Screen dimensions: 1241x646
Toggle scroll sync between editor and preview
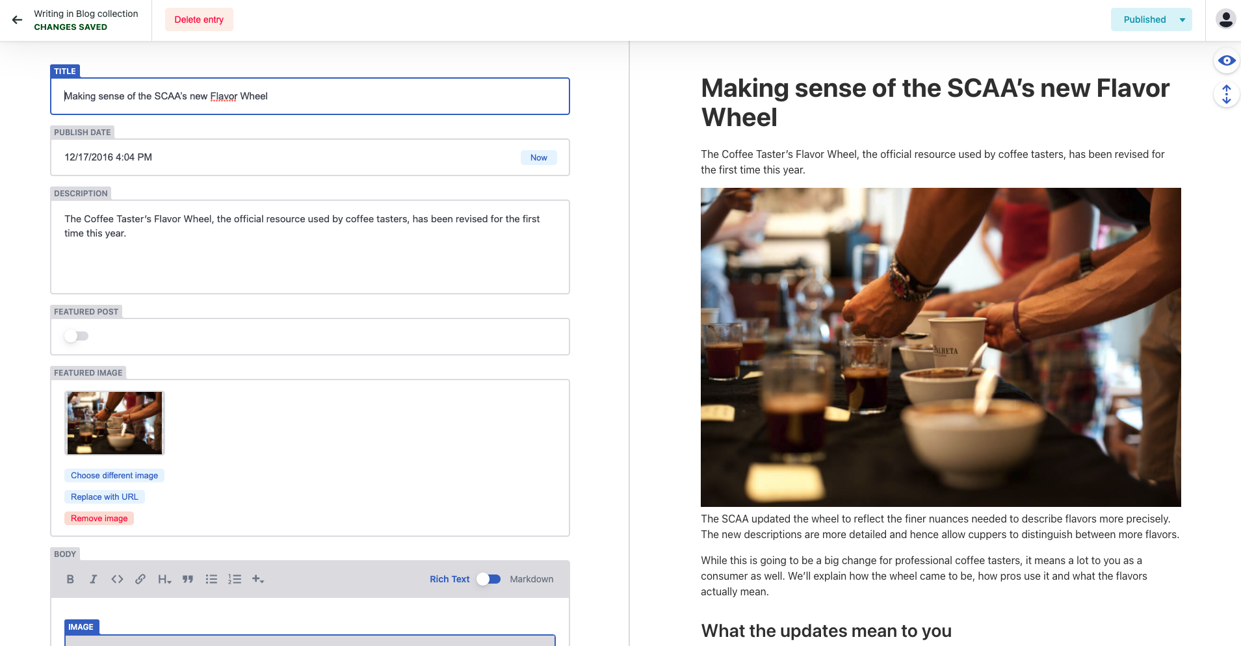pos(1226,94)
